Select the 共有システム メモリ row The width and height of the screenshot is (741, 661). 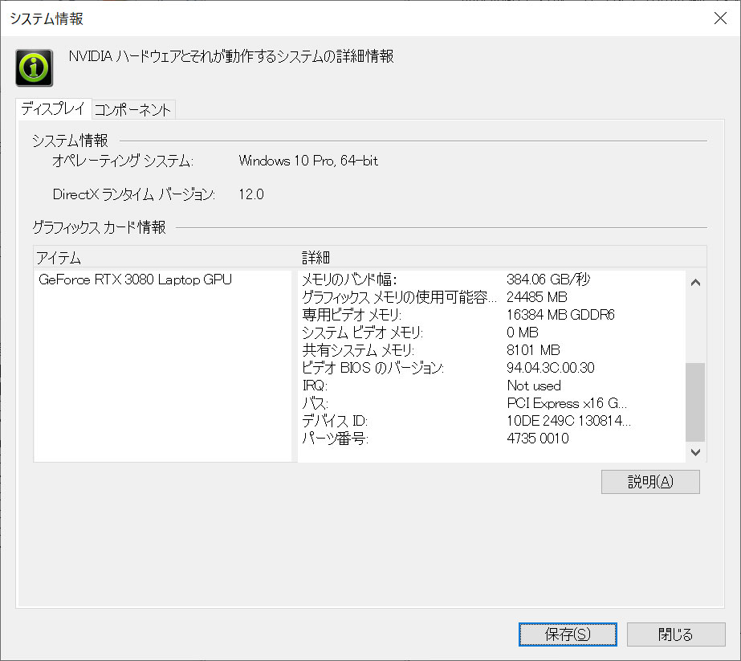click(358, 350)
